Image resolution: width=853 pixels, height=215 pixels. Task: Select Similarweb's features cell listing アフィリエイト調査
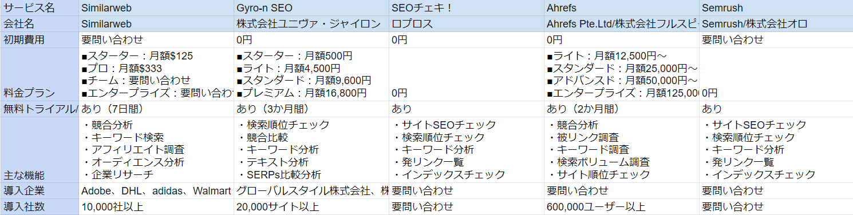click(157, 149)
